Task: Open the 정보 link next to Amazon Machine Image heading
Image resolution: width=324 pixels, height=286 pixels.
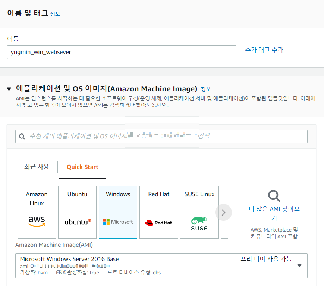Action: (206, 89)
